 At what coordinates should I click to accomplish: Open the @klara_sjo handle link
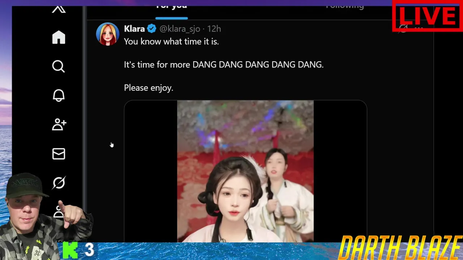tap(180, 29)
